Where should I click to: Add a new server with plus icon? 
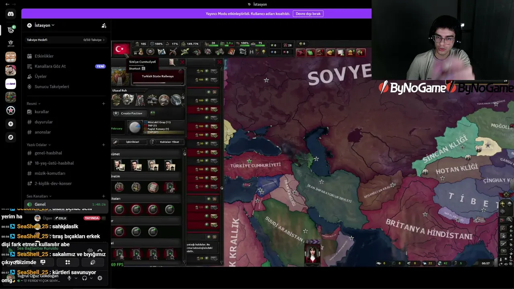click(10, 124)
